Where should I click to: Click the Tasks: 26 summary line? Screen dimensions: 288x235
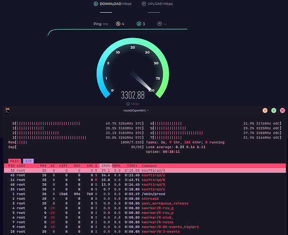(185, 142)
